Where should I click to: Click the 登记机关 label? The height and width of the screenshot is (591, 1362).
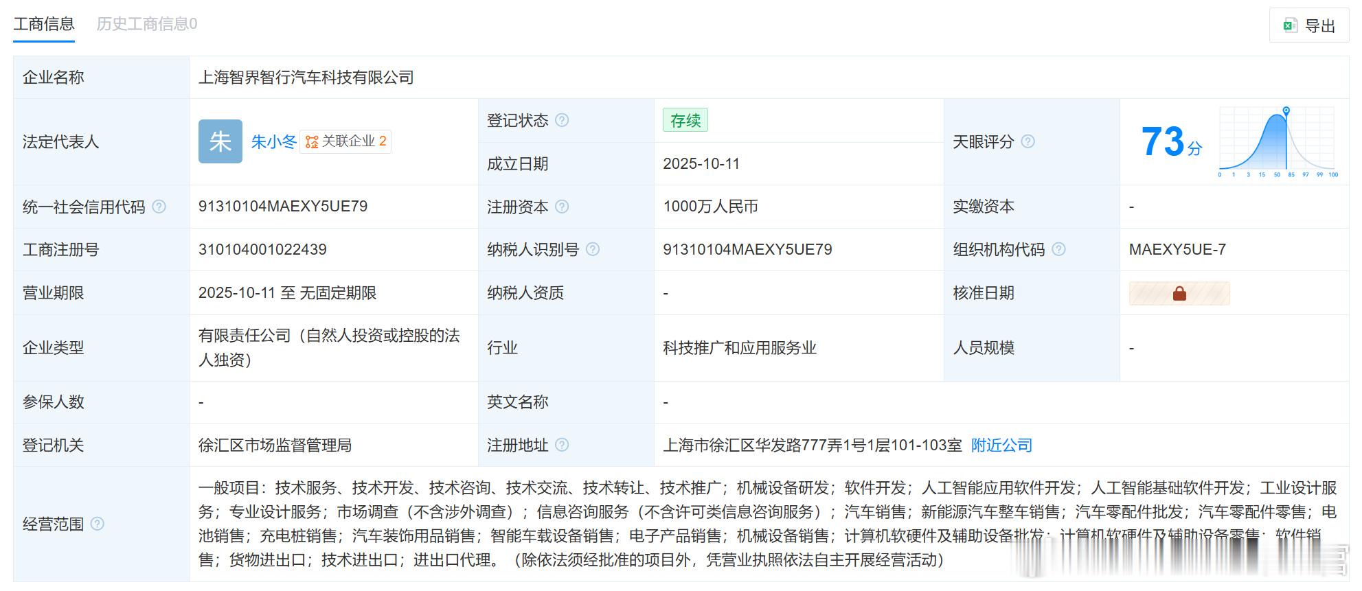point(53,445)
